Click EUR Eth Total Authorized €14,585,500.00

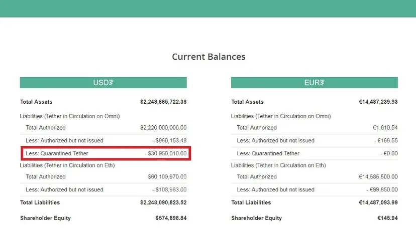(378, 177)
